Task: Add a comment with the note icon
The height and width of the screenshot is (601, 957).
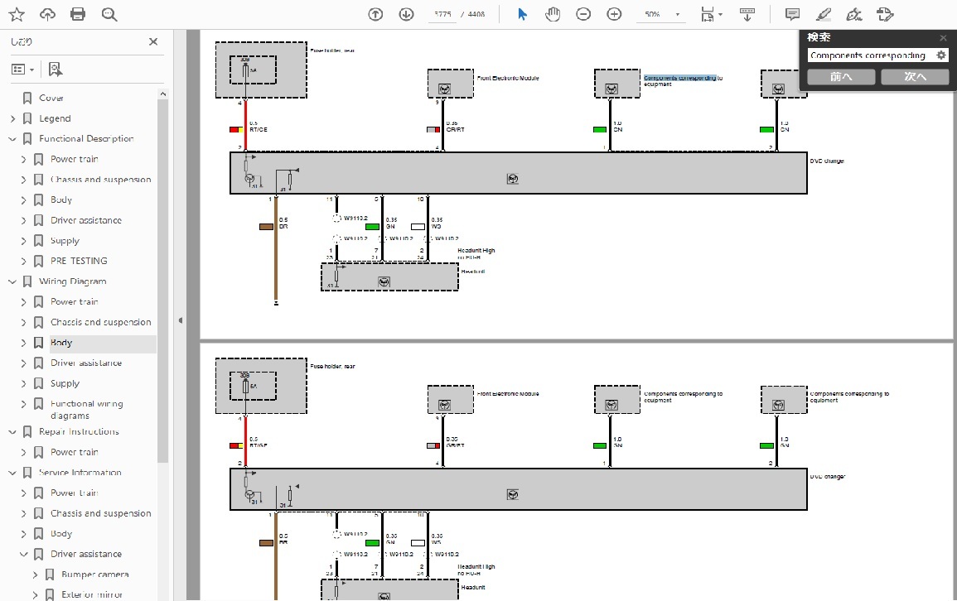Action: 792,14
